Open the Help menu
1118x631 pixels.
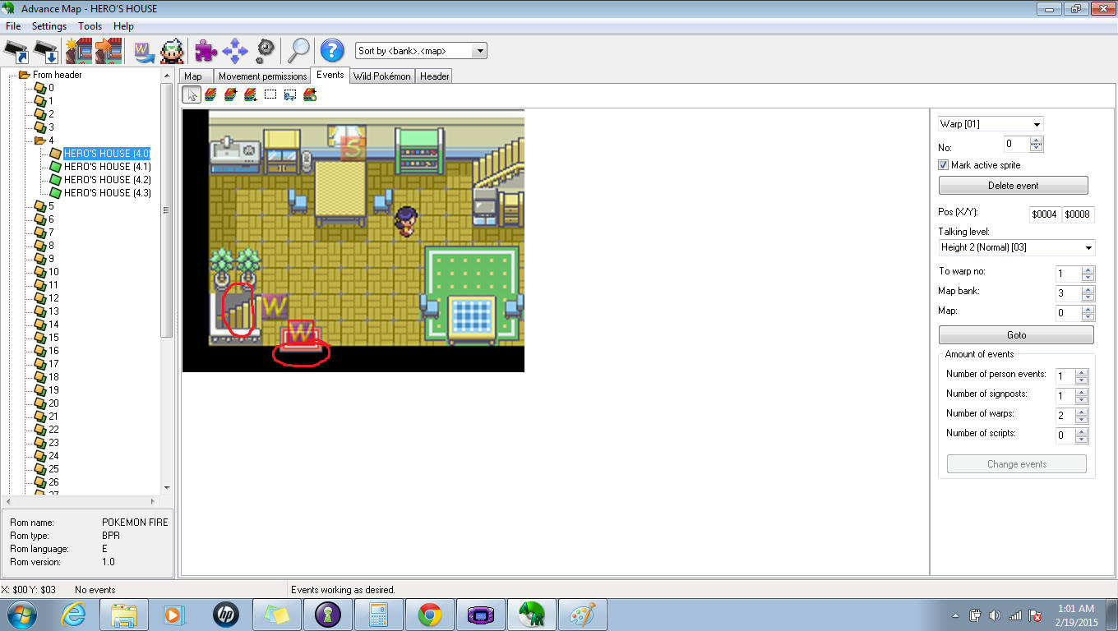pyautogui.click(x=123, y=26)
